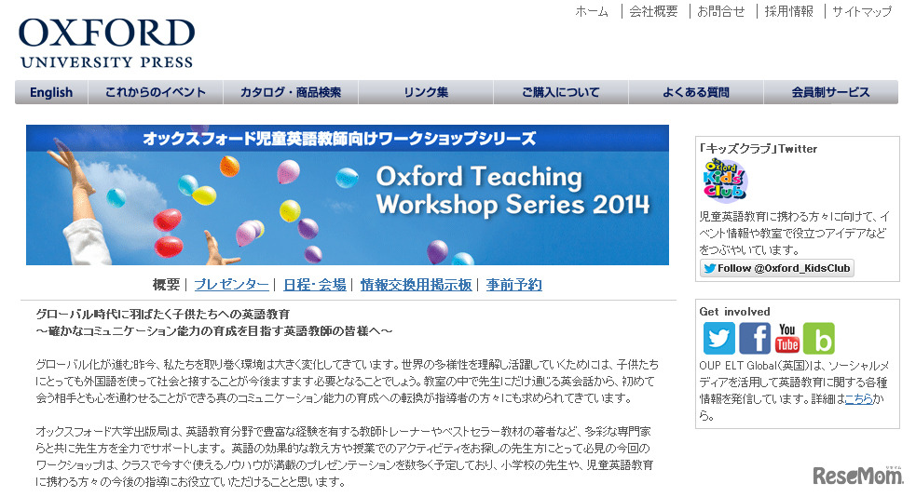Screen dimensions: 916x497
Task: Click the Oxford Teaching Workshop Series 2014 banner
Action: click(348, 195)
